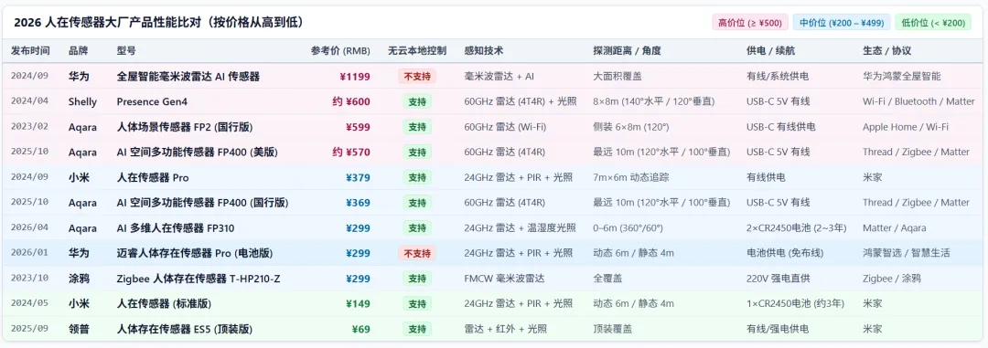Click the Apple Home / Wi-Fi cell

point(906,127)
